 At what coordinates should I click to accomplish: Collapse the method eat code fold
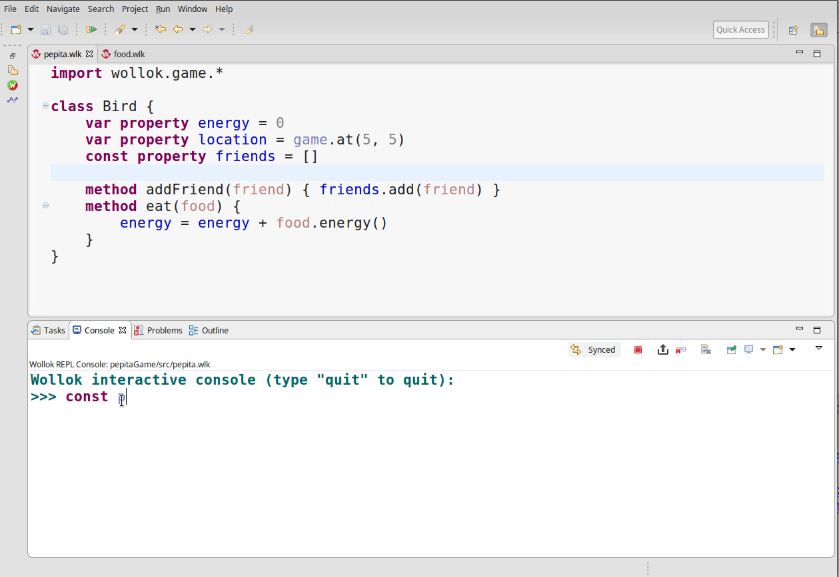(x=45, y=206)
